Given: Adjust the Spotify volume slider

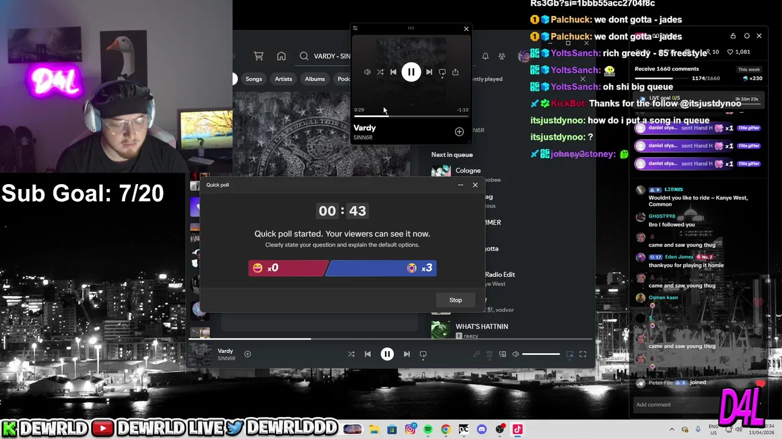Looking at the screenshot, I should (x=541, y=354).
